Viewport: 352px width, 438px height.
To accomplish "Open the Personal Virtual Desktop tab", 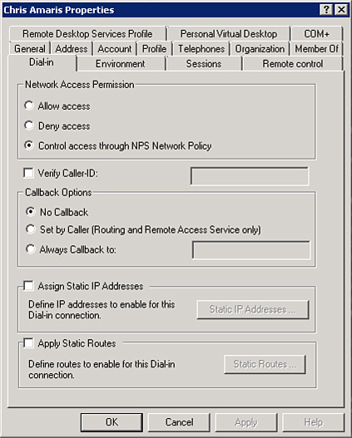I will coord(229,34).
